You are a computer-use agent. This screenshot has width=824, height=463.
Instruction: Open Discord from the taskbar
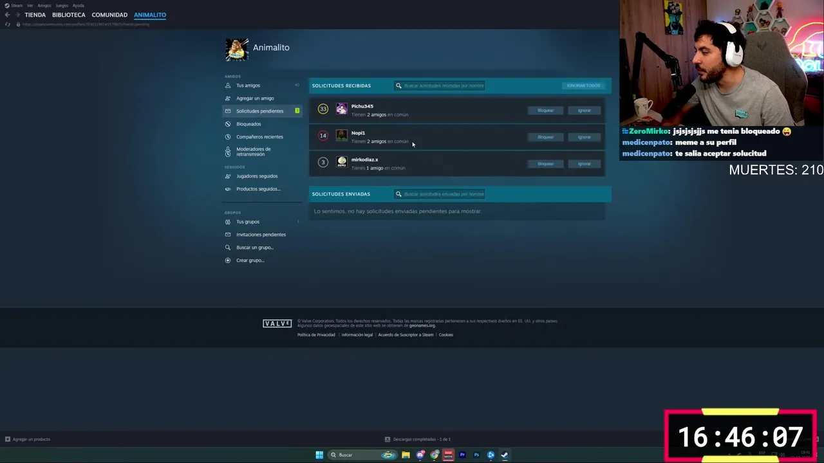(x=420, y=455)
